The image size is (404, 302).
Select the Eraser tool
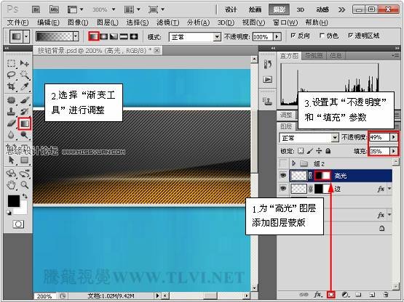pos(11,123)
